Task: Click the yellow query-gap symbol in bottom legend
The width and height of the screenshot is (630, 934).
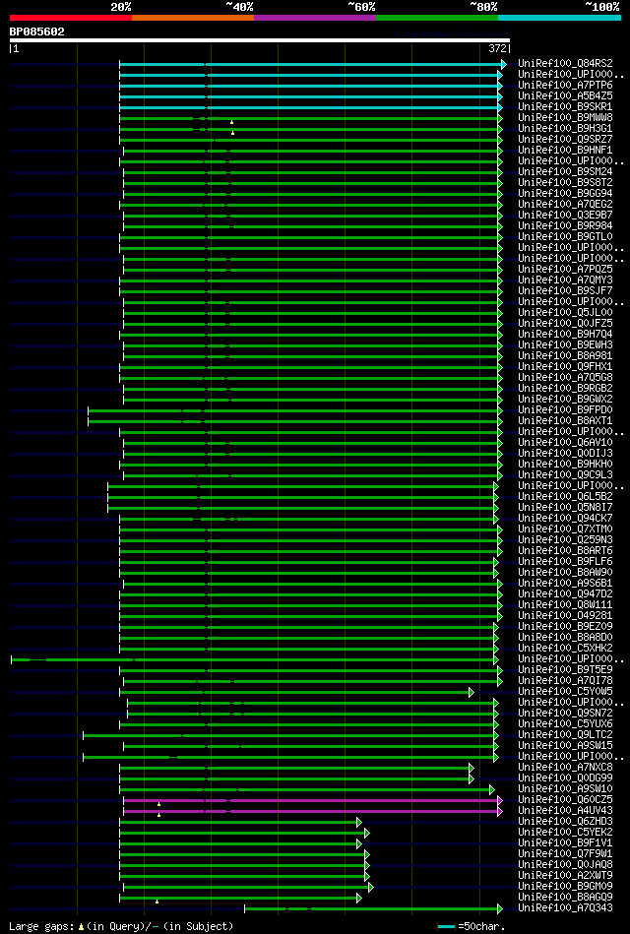Action: tap(81, 927)
